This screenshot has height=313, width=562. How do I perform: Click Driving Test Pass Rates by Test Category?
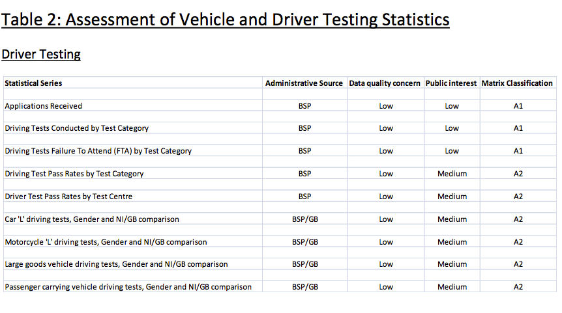74,174
